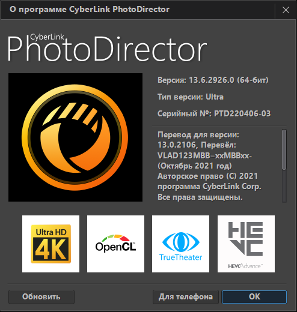The width and height of the screenshot is (297, 312).
Task: Open the Для телефона button
Action: 186,297
